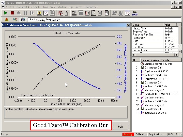The height and width of the screenshot is (137, 183).
Task: Open the View menu
Action: pyautogui.click(x=53, y=7)
